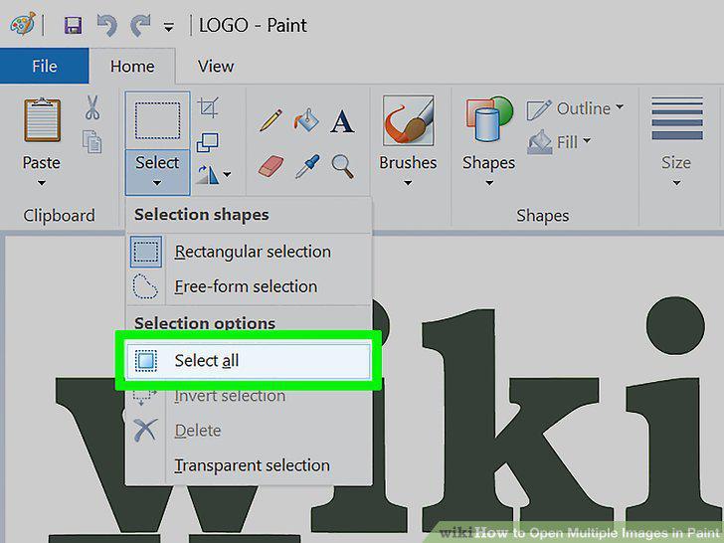Expand the Rotate dropdown arrow
The image size is (724, 543).
tap(227, 175)
